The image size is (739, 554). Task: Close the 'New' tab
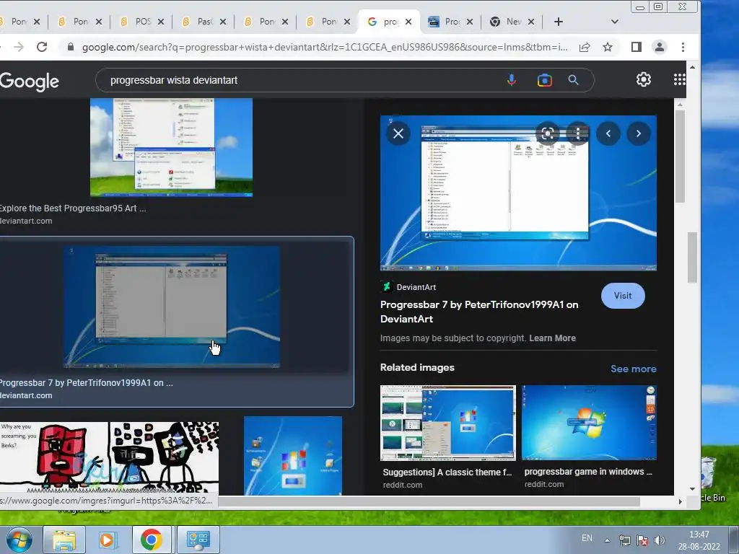point(530,22)
